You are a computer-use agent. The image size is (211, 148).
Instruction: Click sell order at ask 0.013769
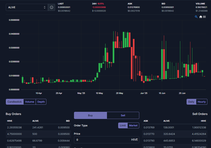point(175,127)
